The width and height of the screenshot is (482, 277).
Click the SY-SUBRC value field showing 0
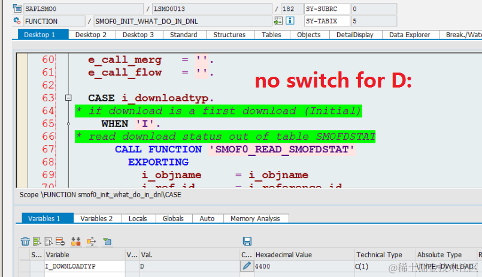(x=374, y=8)
